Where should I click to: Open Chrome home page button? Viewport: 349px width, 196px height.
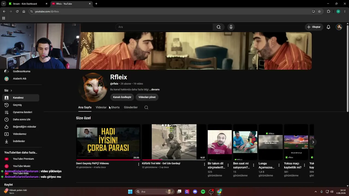[24, 11]
